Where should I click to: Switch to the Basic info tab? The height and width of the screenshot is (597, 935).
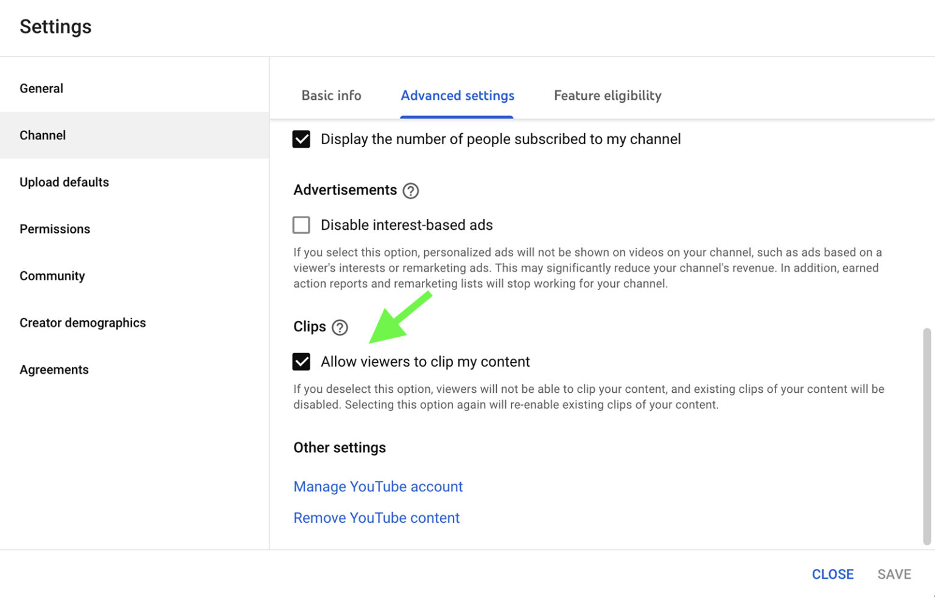[x=331, y=95]
